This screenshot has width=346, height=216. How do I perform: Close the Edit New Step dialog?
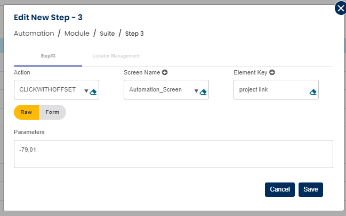click(340, 8)
